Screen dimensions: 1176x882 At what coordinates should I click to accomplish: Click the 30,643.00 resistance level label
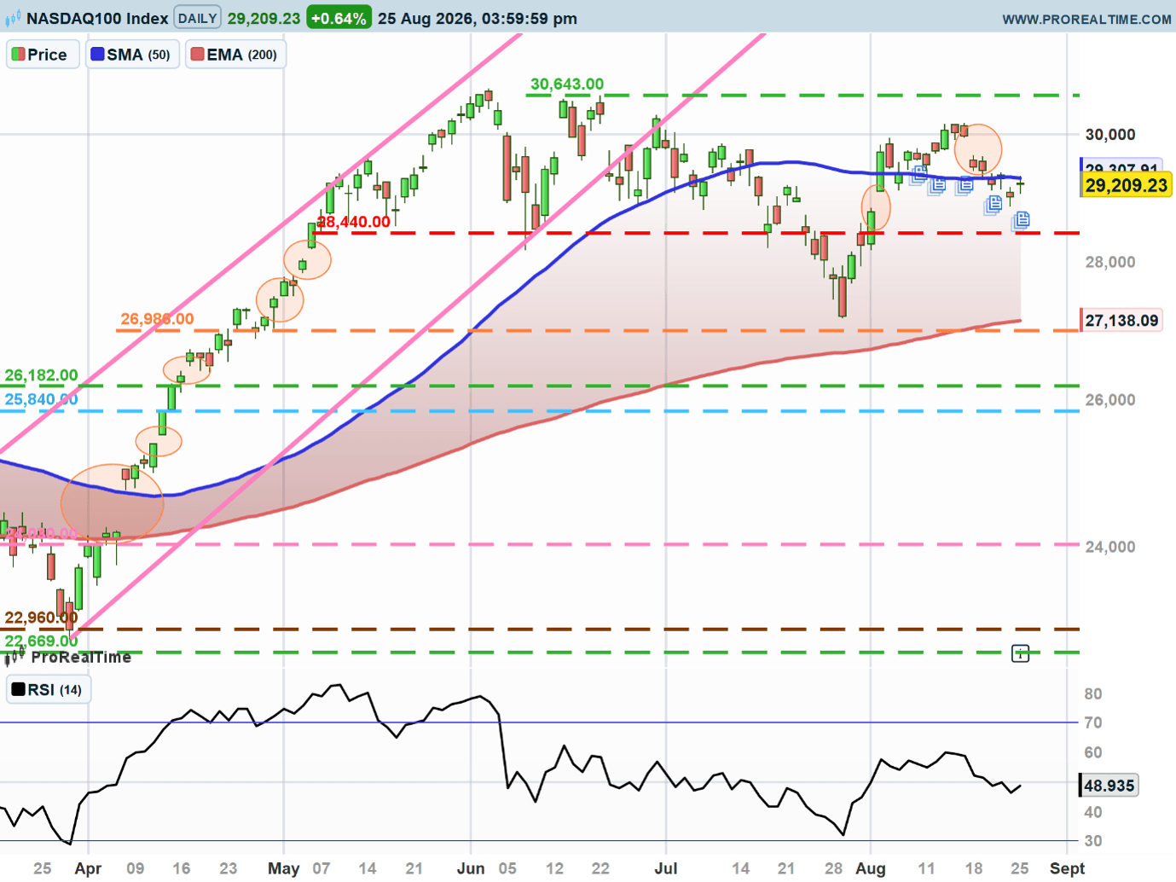click(567, 84)
